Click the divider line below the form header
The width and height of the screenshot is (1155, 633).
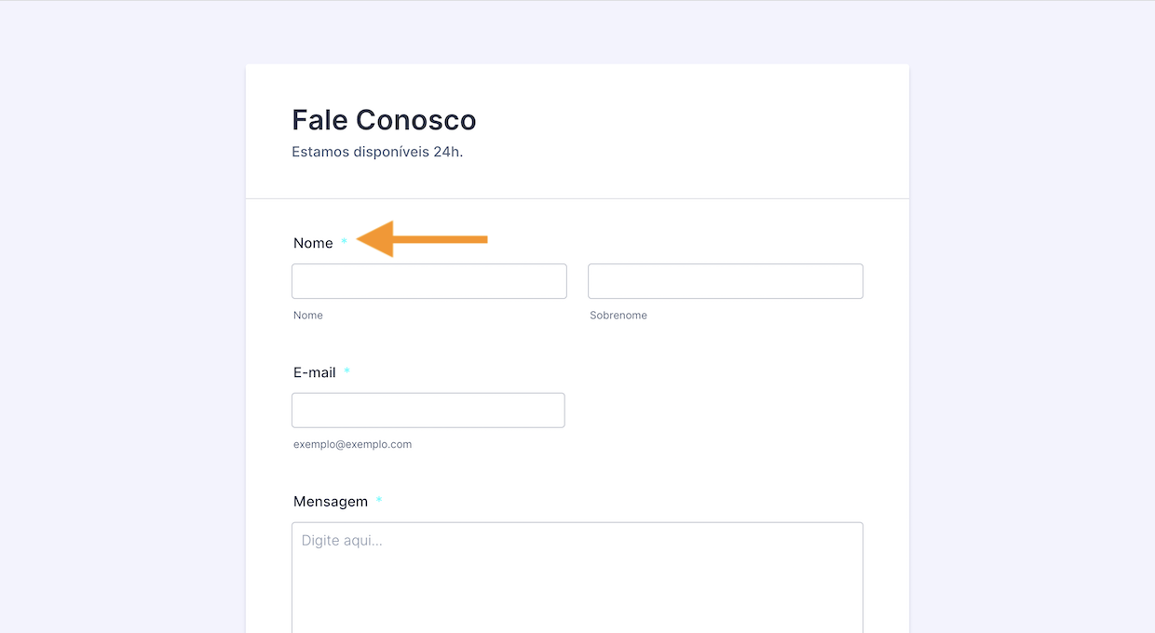click(x=577, y=198)
